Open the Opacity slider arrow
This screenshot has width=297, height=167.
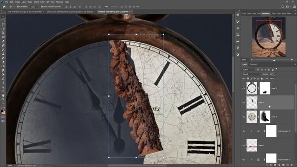(276, 74)
